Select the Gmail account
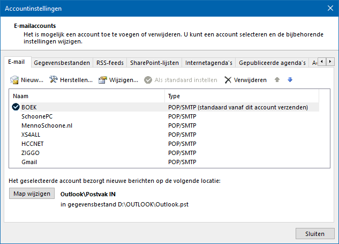 tap(165, 162)
